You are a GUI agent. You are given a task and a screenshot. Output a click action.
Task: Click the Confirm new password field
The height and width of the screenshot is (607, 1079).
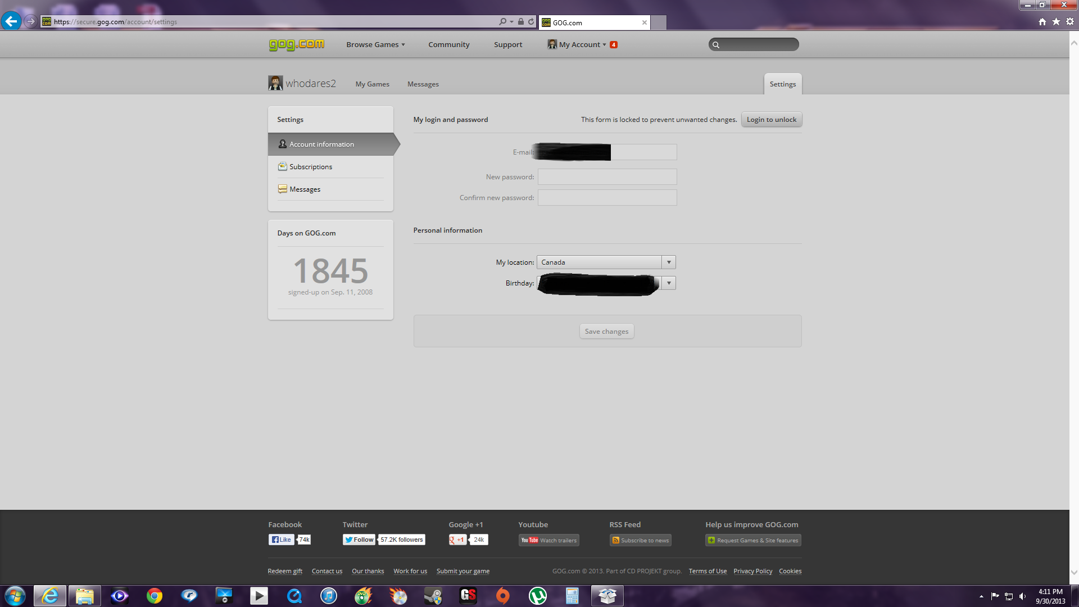point(607,197)
